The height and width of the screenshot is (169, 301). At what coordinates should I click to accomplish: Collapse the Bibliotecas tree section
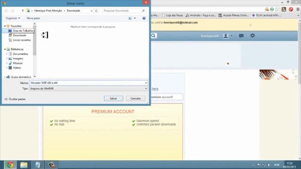(x=5, y=49)
